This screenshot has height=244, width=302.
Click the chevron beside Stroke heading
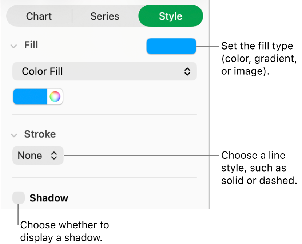13,135
